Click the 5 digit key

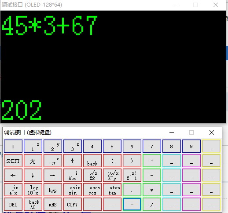click(112, 146)
